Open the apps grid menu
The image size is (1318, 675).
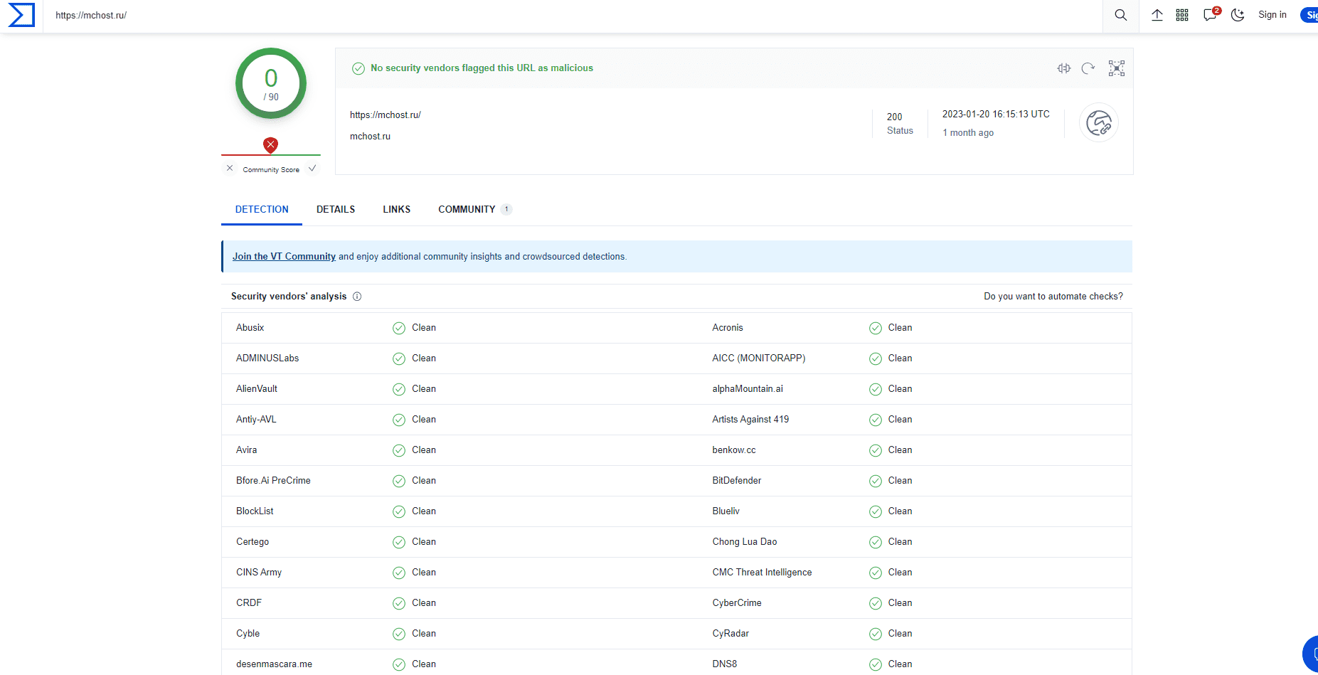coord(1182,15)
